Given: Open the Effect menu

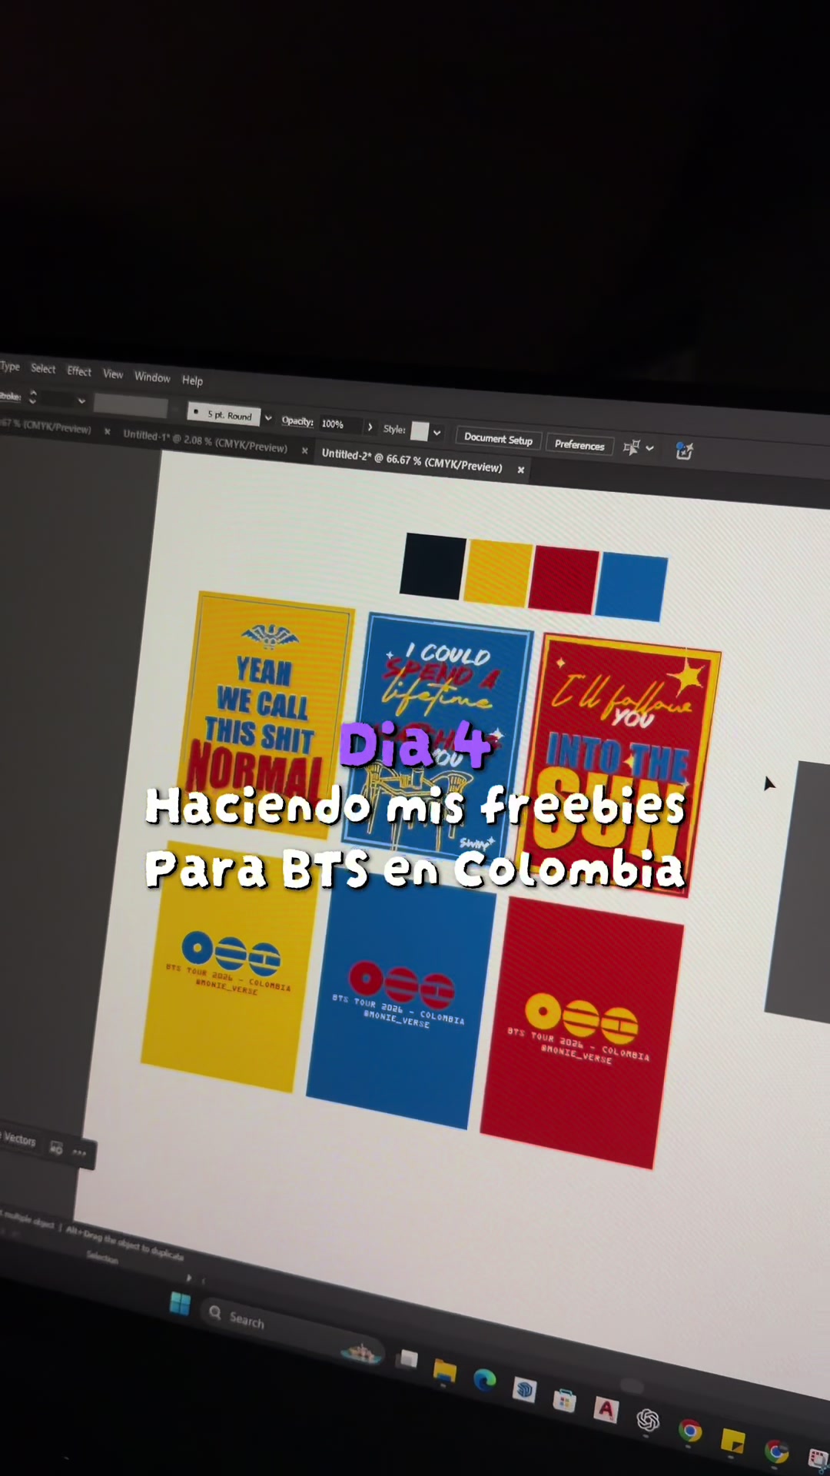Looking at the screenshot, I should [79, 371].
